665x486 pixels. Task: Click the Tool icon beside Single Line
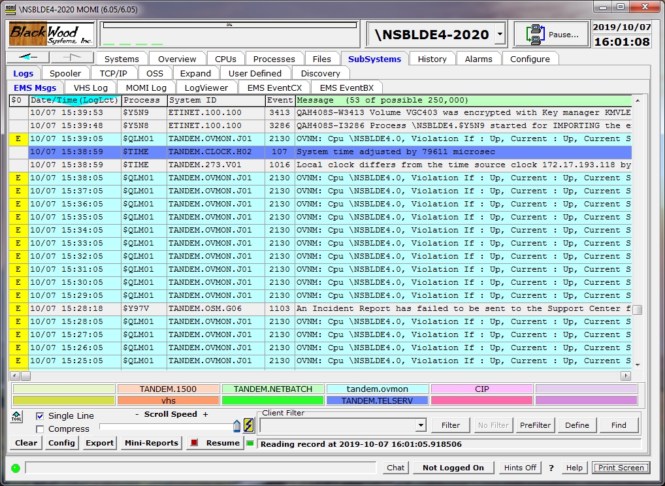click(17, 416)
